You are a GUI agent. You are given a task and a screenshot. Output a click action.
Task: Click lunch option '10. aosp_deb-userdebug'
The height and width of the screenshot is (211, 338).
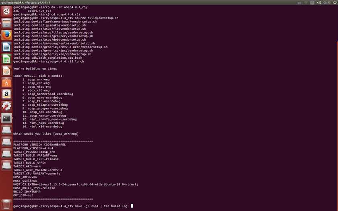coord(42,112)
